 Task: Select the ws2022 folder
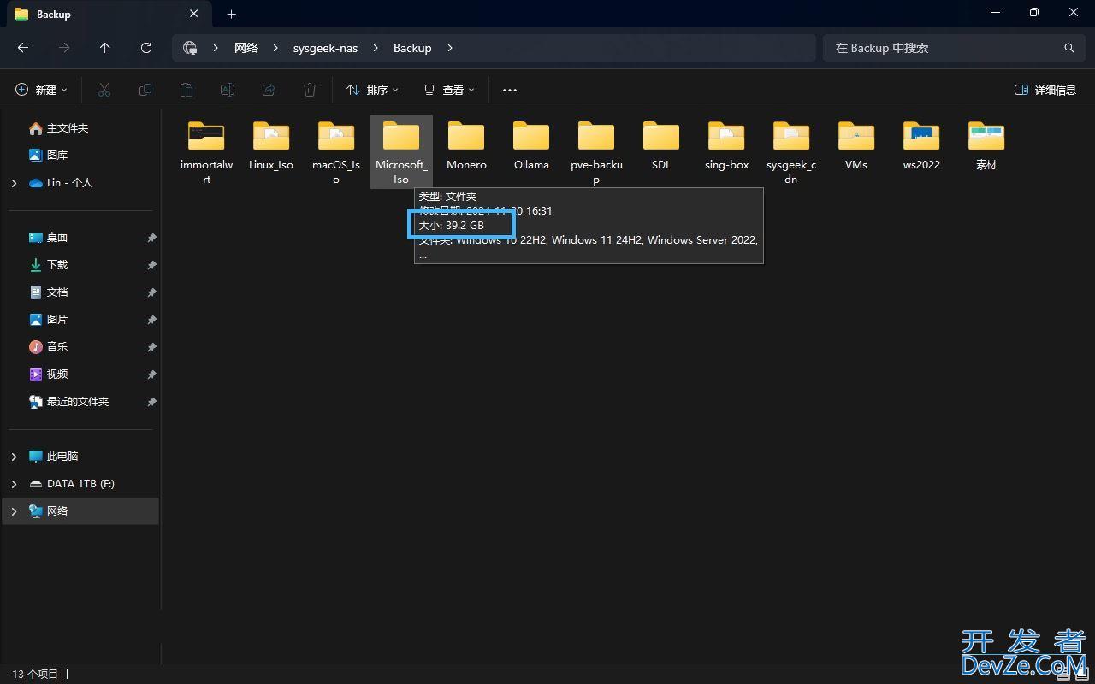point(921,145)
